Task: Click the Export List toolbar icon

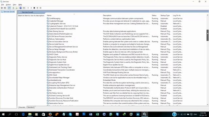Action: (17, 8)
